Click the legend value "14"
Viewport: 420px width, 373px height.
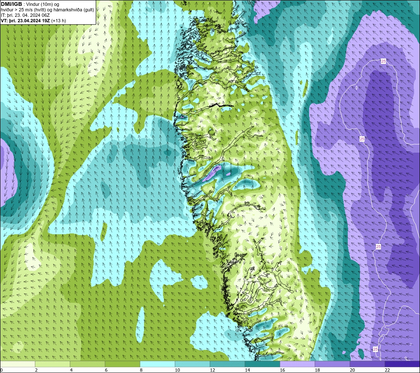click(x=247, y=370)
